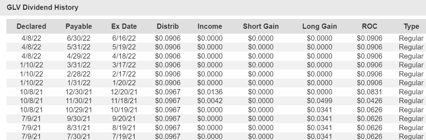Click the Distrib column header
The height and width of the screenshot is (140, 426).
pos(168,26)
